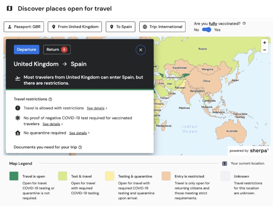This screenshot has height=206, width=273.
Task: Click the Unknown grey legend swatch
Action: pyautogui.click(x=225, y=176)
